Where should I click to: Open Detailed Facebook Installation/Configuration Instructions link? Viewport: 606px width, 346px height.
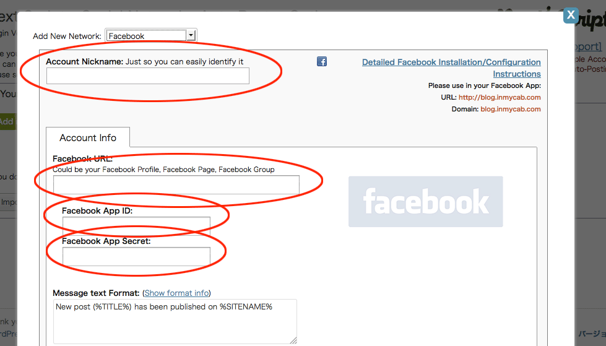coord(451,63)
